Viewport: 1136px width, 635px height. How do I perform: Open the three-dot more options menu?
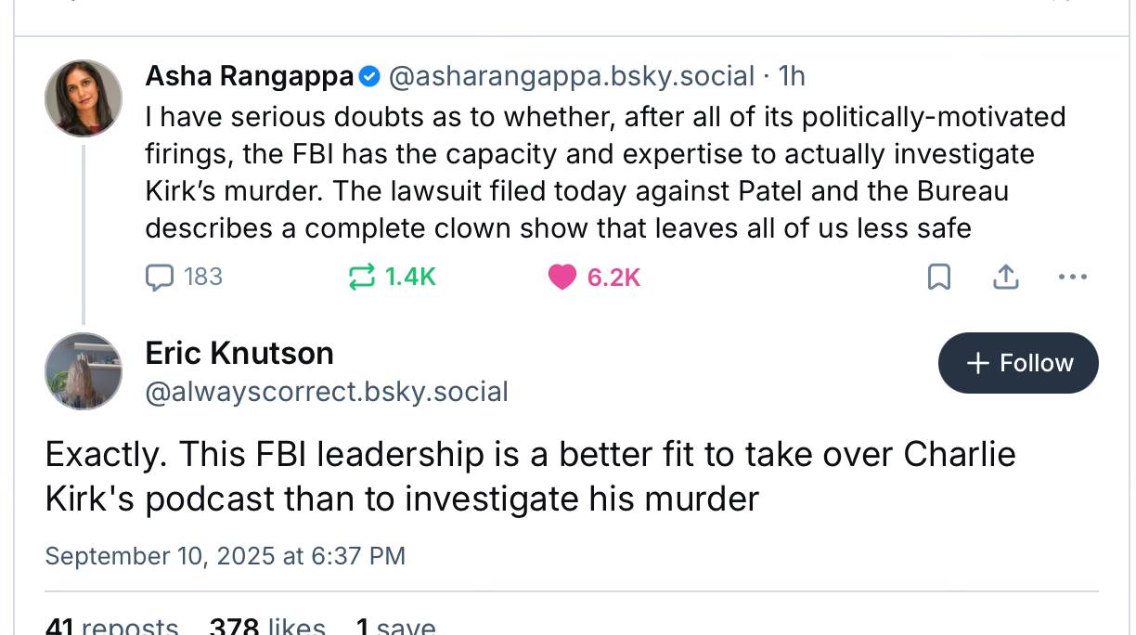[x=1073, y=277]
